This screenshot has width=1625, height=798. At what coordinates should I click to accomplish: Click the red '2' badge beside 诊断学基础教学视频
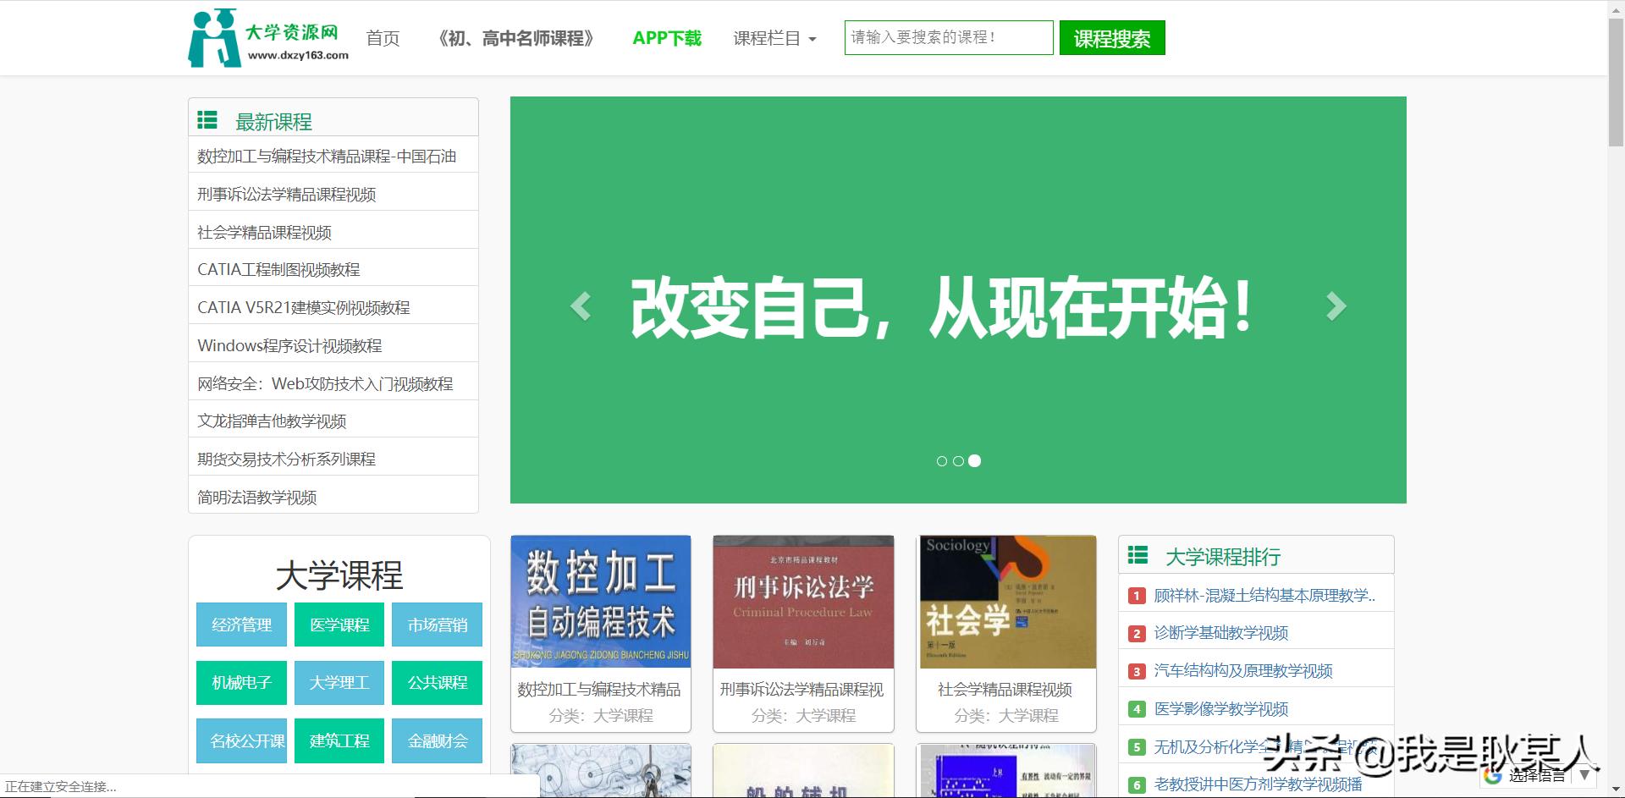pos(1136,633)
